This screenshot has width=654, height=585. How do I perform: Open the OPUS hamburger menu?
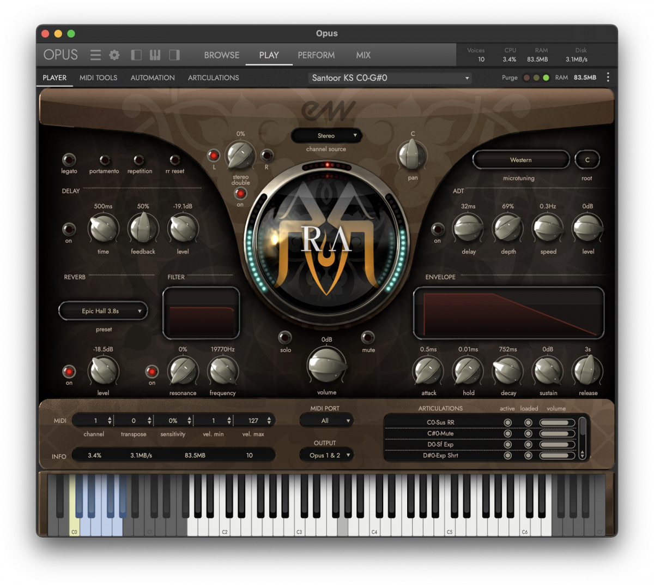[x=95, y=55]
